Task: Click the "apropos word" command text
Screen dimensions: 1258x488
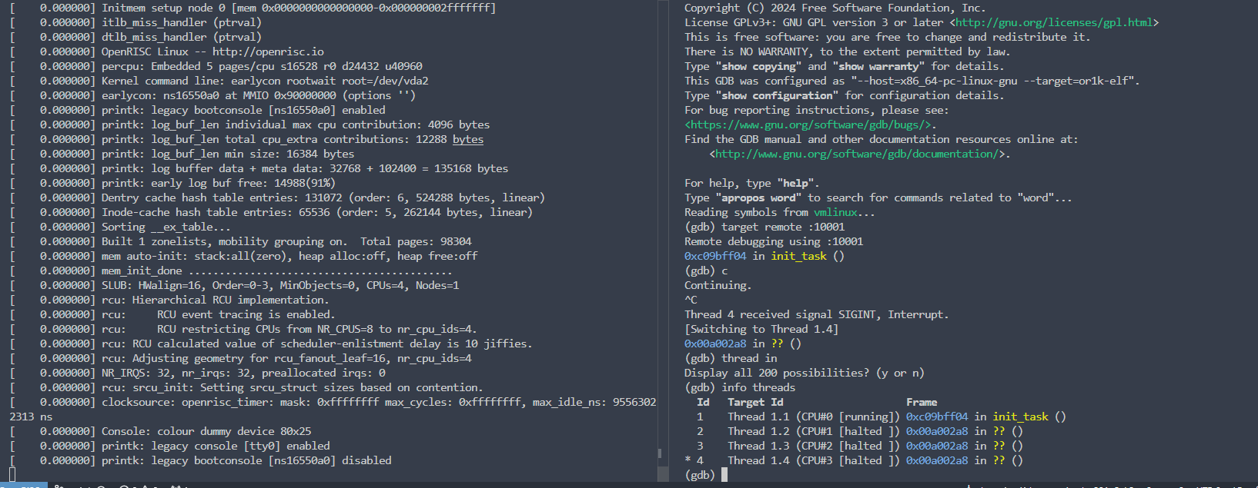Action: point(758,198)
